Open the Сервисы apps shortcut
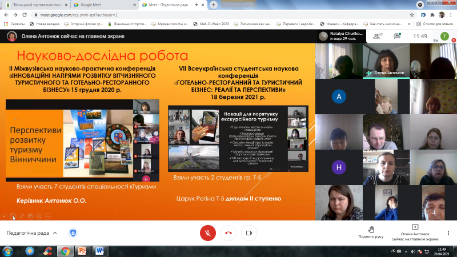Viewport: 457px width, 257px height. pyautogui.click(x=14, y=24)
